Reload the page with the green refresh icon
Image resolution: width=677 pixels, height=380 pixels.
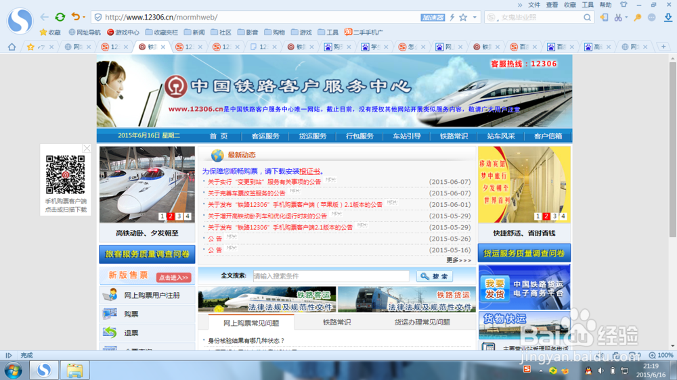click(60, 18)
